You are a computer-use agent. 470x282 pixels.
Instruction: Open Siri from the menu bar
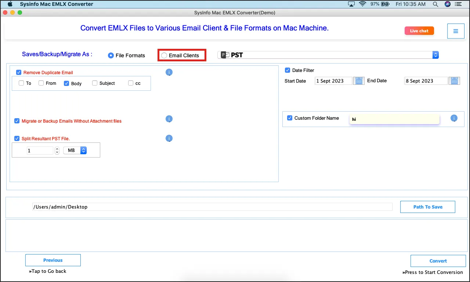tap(448, 4)
